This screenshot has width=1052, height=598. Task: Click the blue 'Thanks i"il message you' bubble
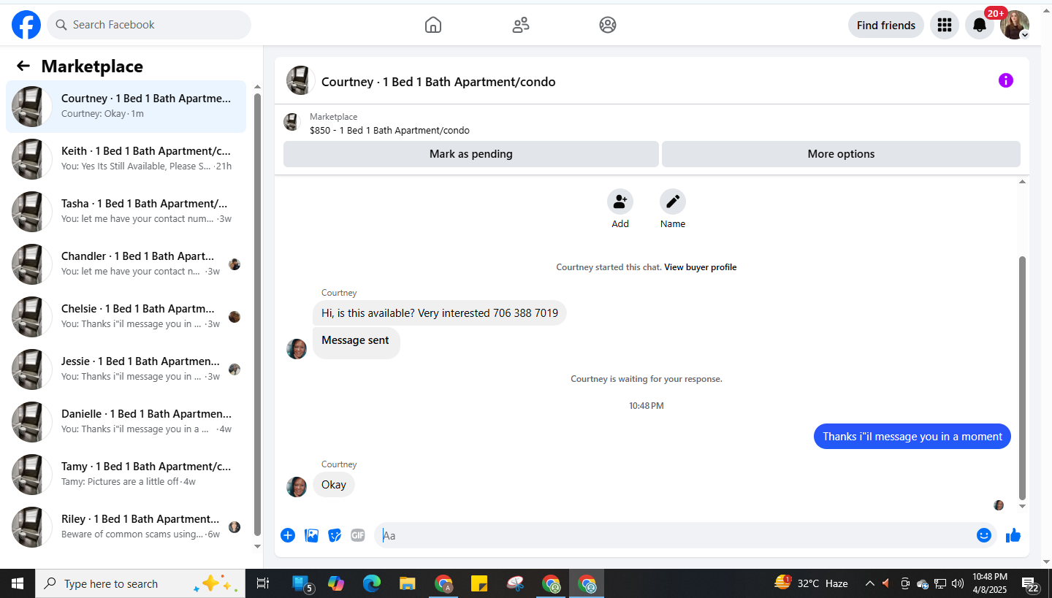[912, 437]
